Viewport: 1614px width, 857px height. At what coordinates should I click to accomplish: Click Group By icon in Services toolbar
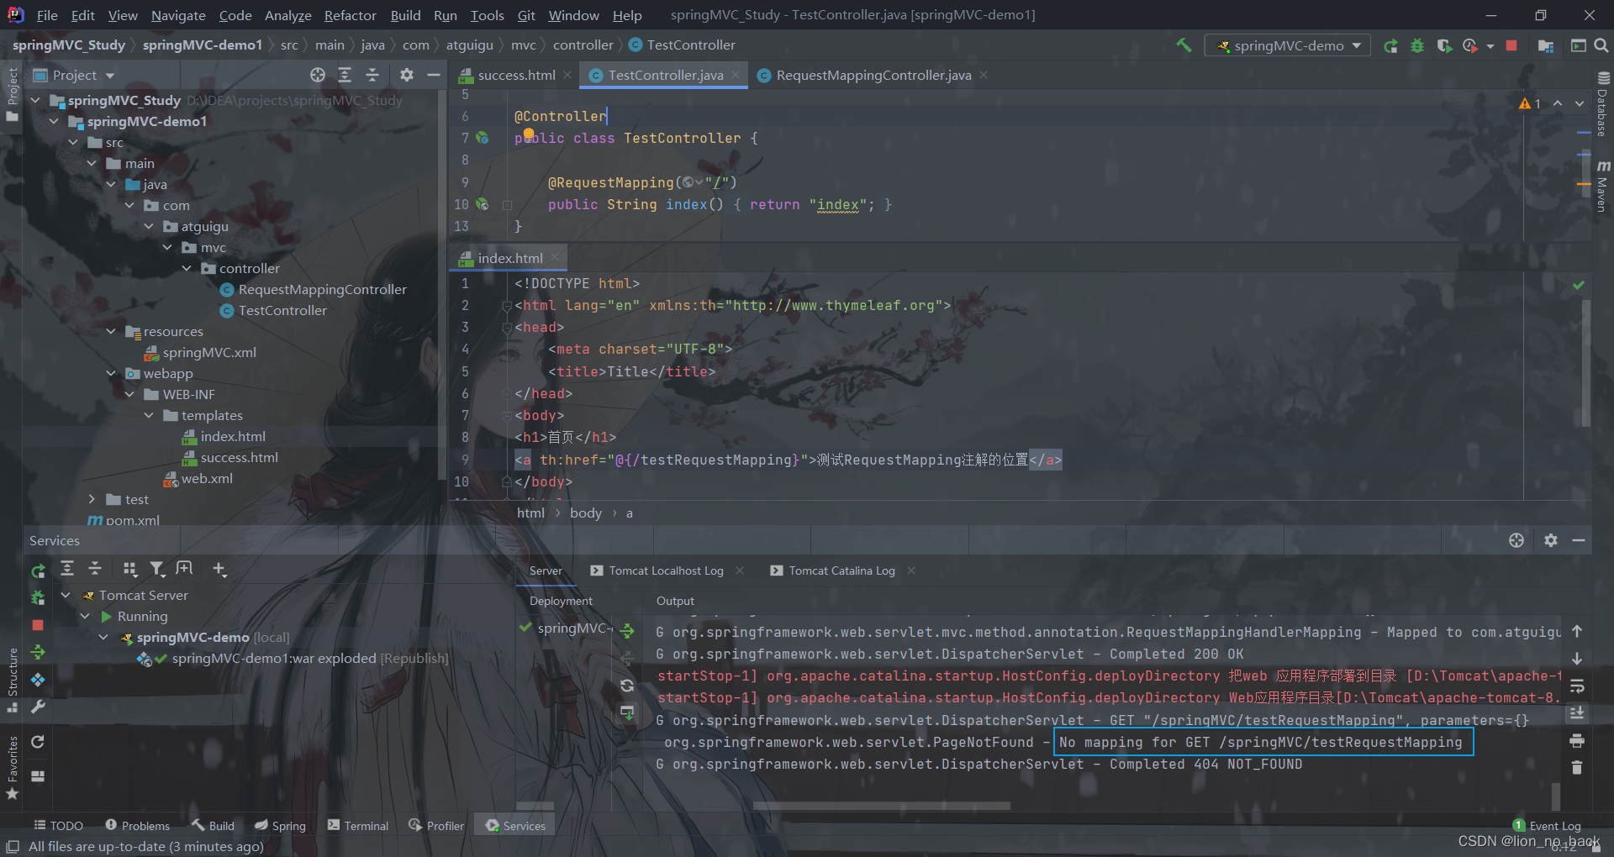(129, 570)
